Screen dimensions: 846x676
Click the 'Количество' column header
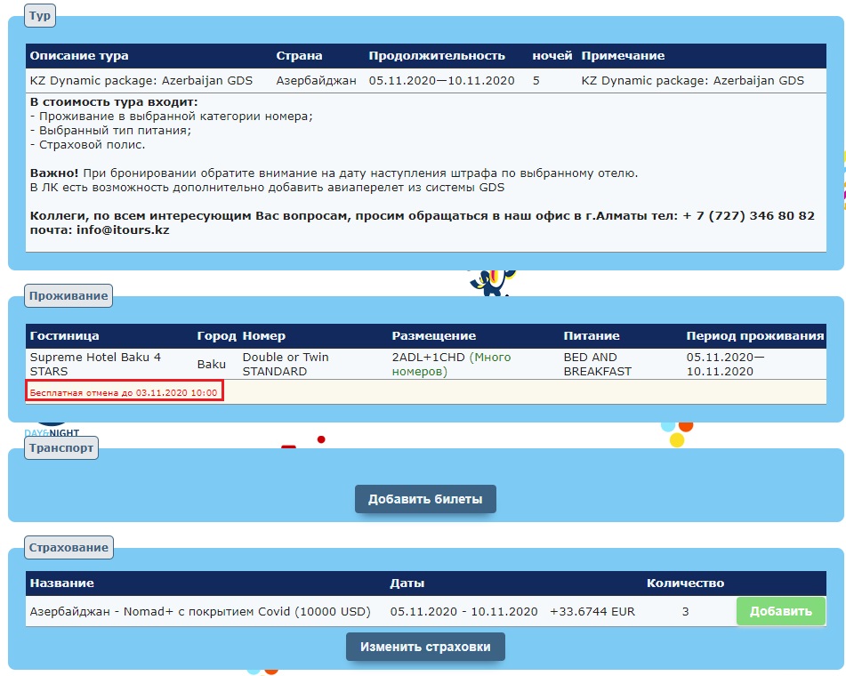pyautogui.click(x=685, y=583)
